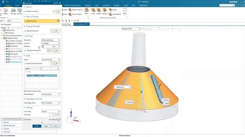Viewport: 245px width, 137px height.
Task: Collapse the Free Edge Trimming section
Action: click(24, 99)
